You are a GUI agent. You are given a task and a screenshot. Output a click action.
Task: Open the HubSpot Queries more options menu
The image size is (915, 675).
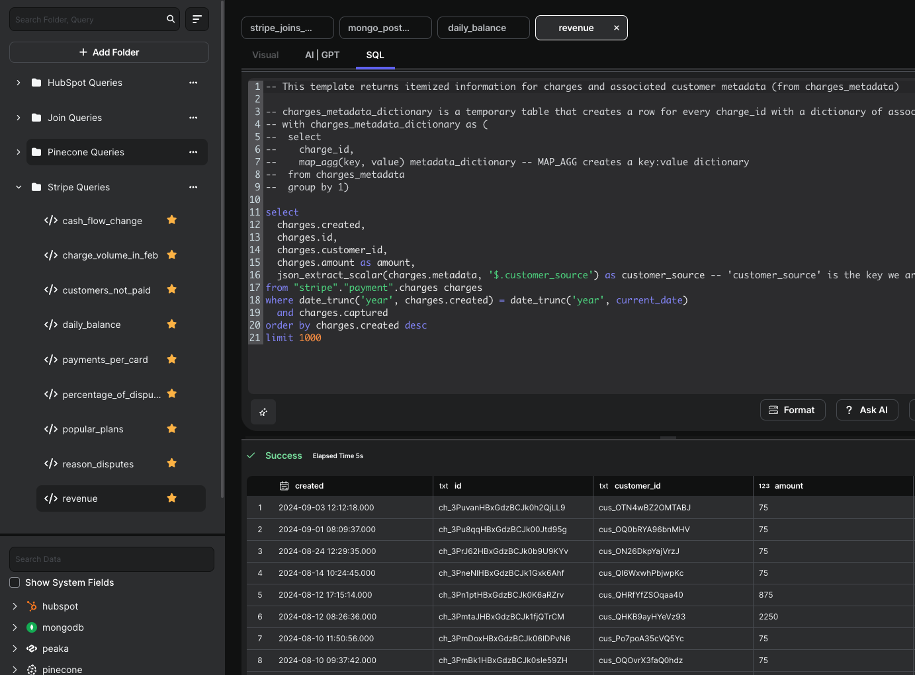click(x=193, y=83)
